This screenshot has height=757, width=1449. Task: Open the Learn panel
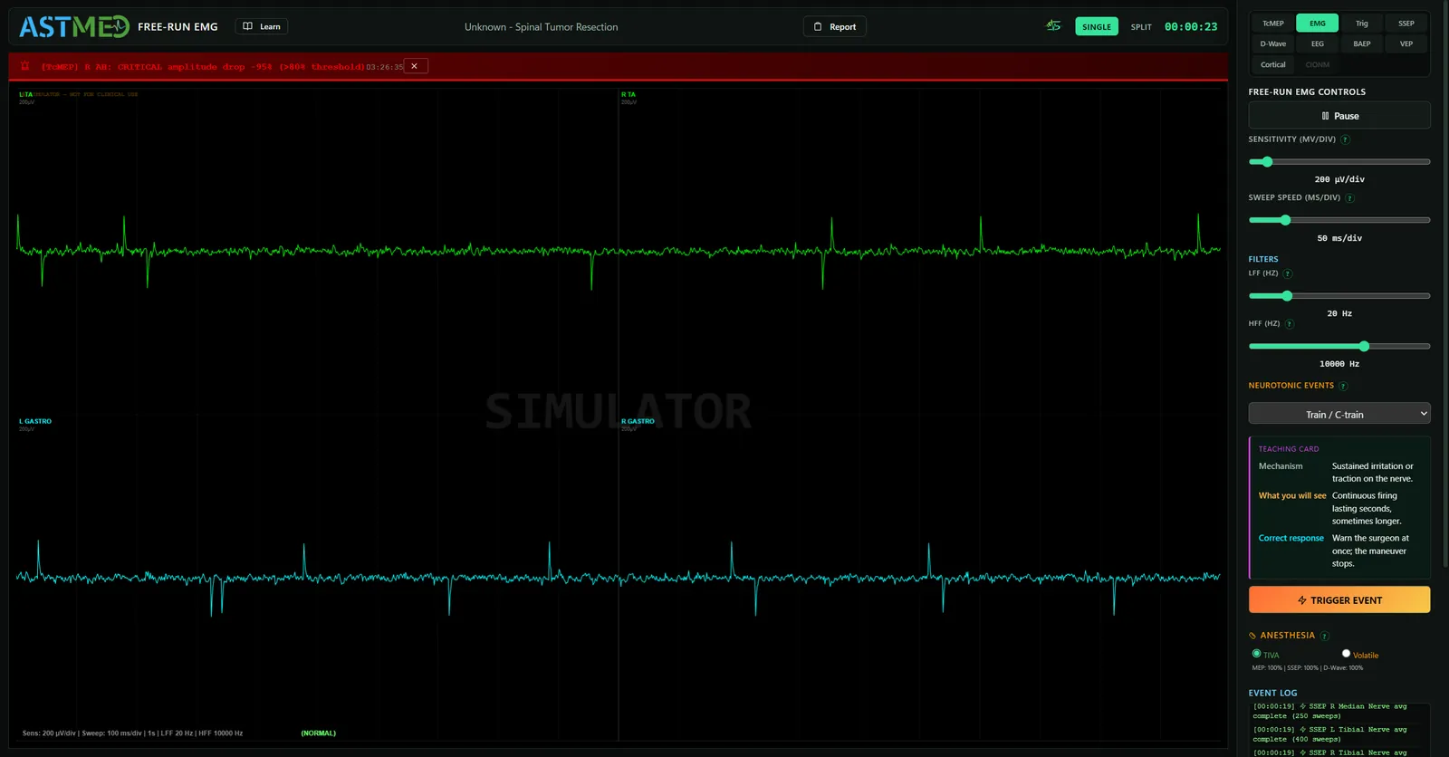coord(262,26)
